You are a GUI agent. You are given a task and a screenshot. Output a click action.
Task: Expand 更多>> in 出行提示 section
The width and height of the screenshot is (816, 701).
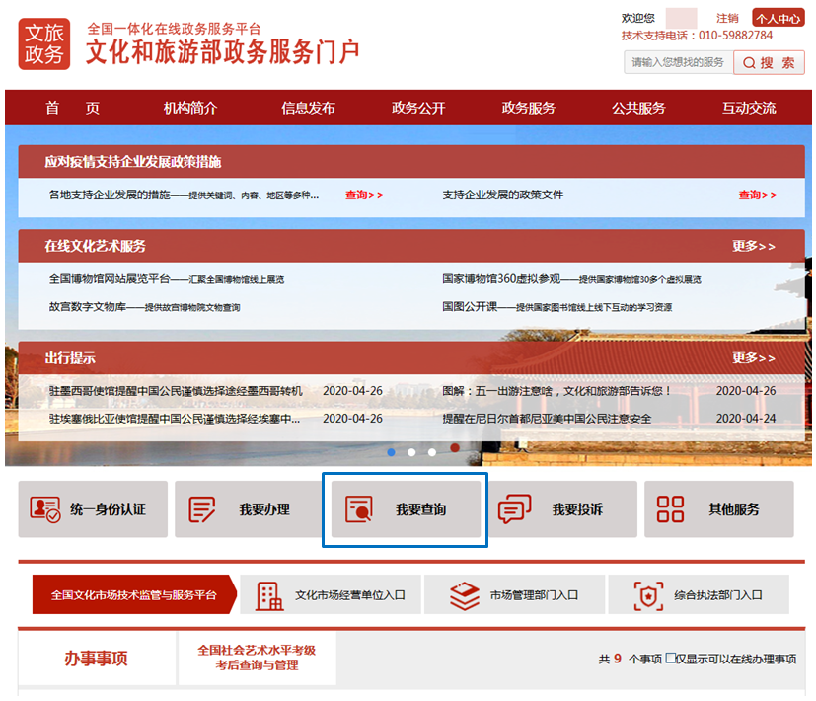click(753, 357)
